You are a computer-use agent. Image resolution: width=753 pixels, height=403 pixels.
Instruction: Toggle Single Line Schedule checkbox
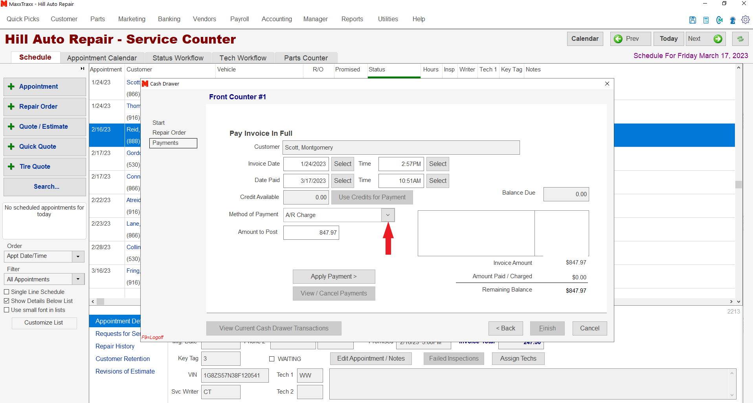point(7,292)
